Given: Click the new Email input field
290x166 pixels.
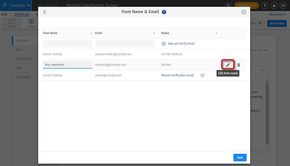Looking at the screenshot, I should click(x=125, y=44).
